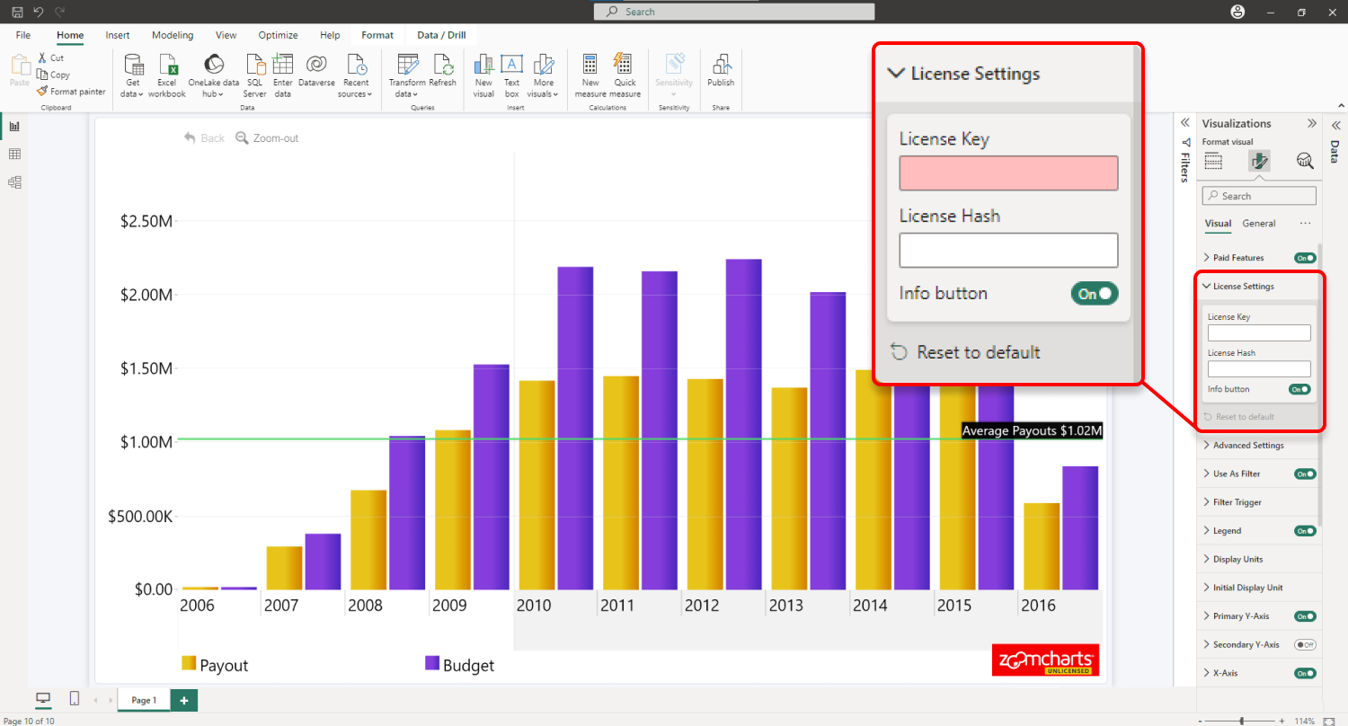Toggle the Paid Features switch
The height and width of the screenshot is (726, 1348).
[x=1305, y=258]
